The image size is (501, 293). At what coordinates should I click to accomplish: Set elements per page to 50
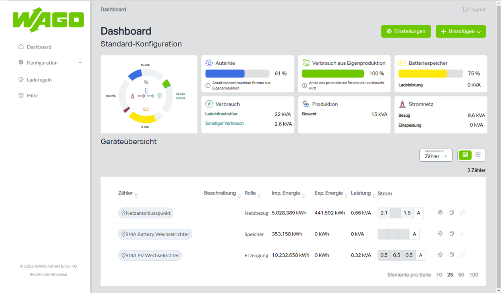461,275
